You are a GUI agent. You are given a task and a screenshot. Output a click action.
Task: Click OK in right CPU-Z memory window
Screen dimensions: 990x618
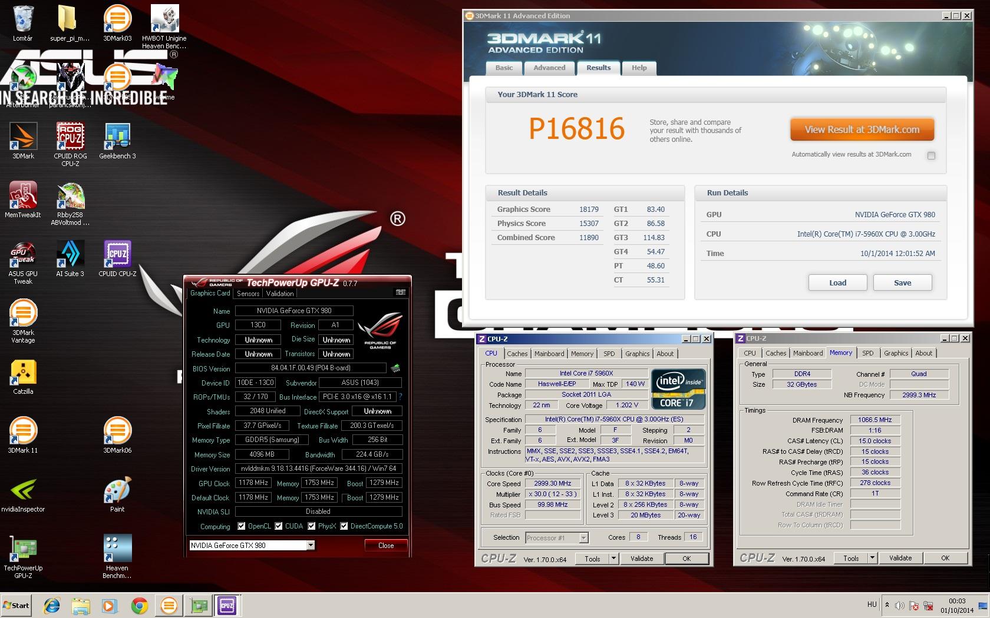click(945, 558)
